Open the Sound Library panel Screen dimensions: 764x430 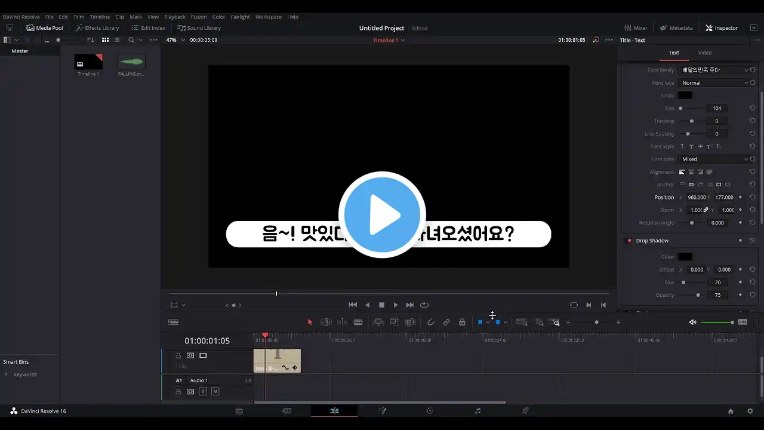(199, 27)
